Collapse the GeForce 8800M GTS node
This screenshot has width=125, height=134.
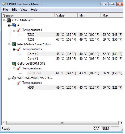(9, 64)
